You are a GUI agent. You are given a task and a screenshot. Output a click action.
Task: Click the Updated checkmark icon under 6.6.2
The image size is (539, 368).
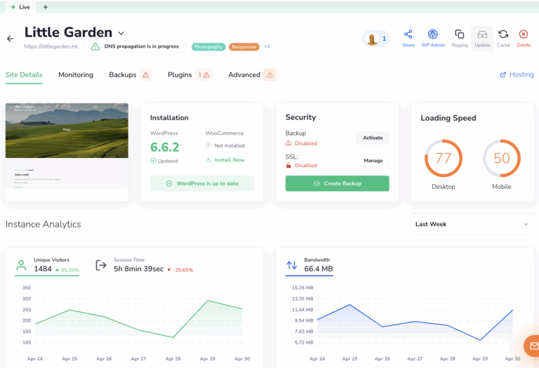[153, 161]
